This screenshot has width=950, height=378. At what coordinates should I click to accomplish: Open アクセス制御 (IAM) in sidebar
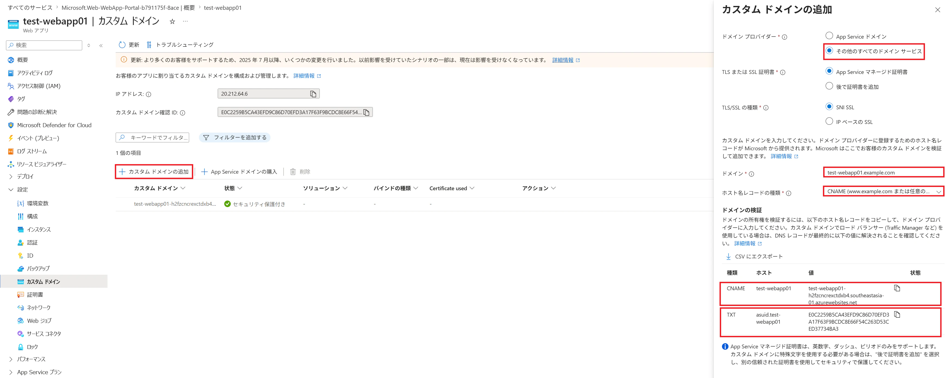[39, 86]
